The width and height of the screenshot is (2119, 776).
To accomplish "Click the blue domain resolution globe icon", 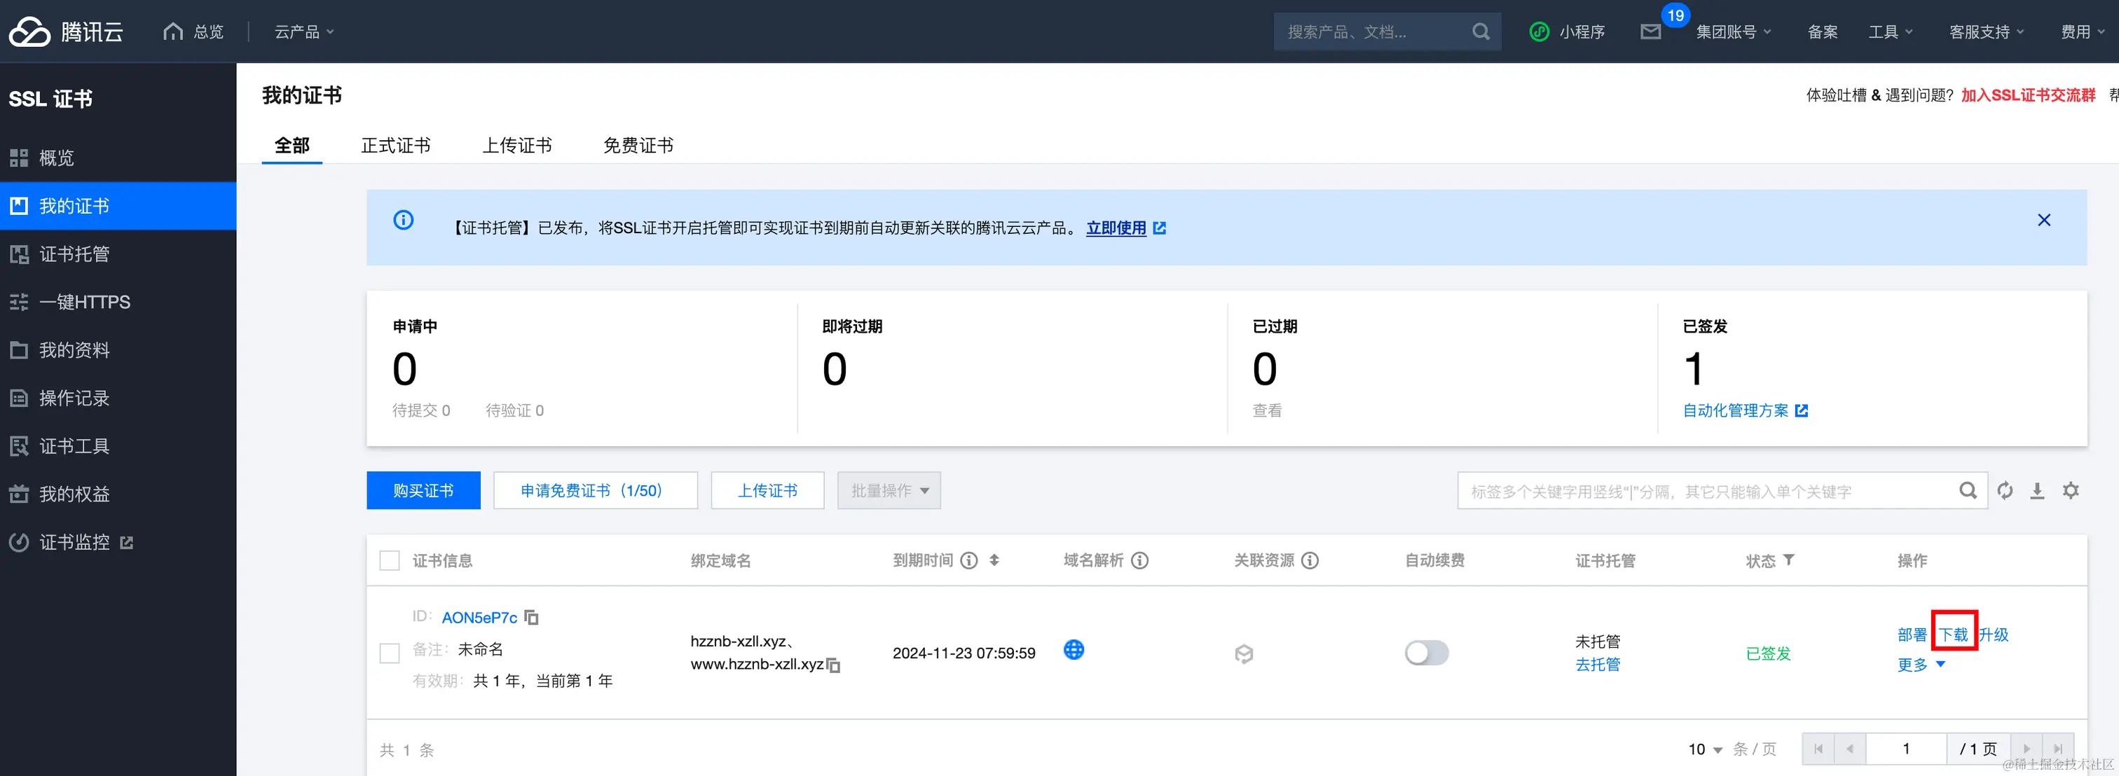I will click(x=1074, y=650).
